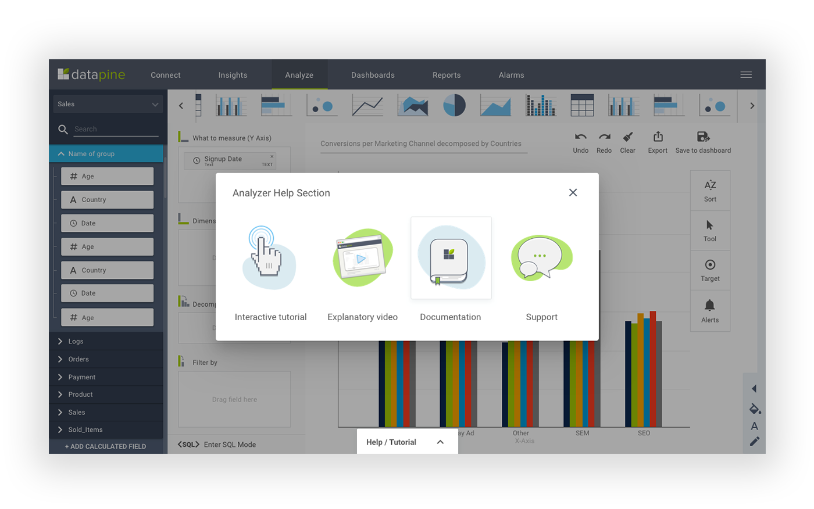Screen dimensions: 814x509
Task: Expand the Logs table
Action: 106,341
